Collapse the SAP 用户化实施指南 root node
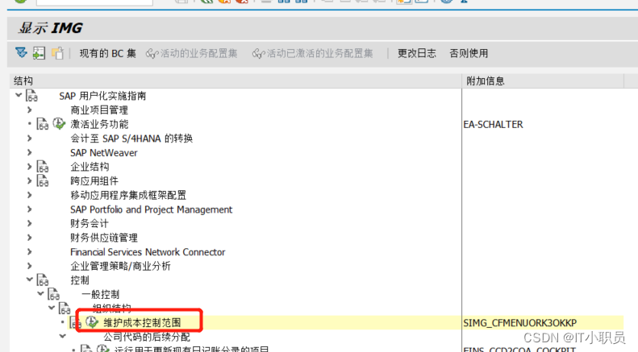 tap(19, 95)
